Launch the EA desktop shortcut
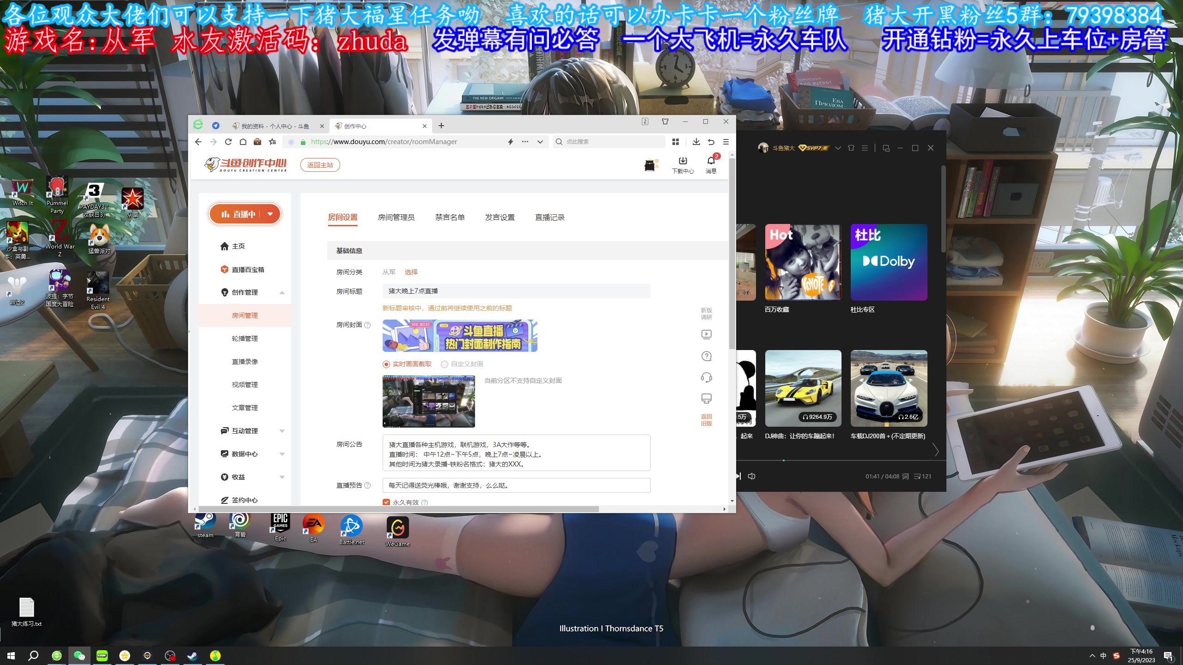The height and width of the screenshot is (665, 1183). click(x=313, y=527)
